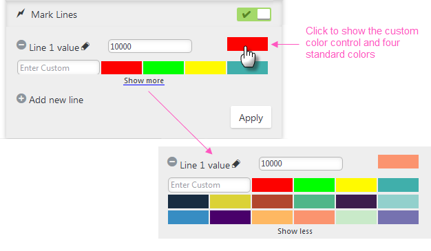Click pencil edit icon beside upper Line 1 value

[85, 46]
